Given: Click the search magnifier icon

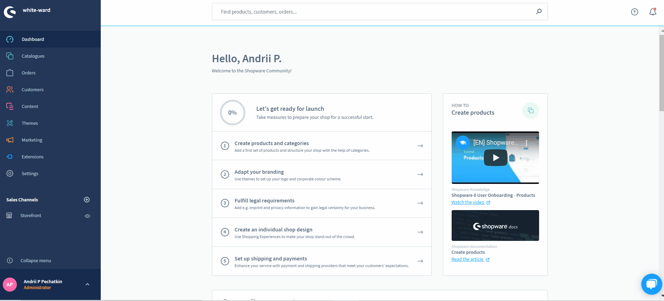Looking at the screenshot, I should click(539, 12).
